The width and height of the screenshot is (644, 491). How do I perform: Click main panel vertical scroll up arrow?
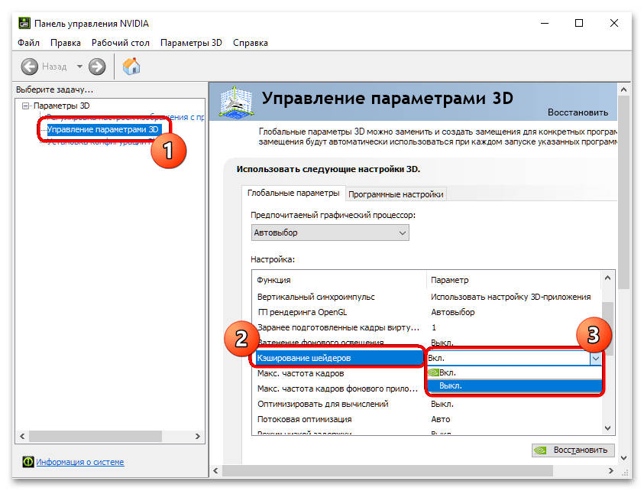[x=623, y=89]
